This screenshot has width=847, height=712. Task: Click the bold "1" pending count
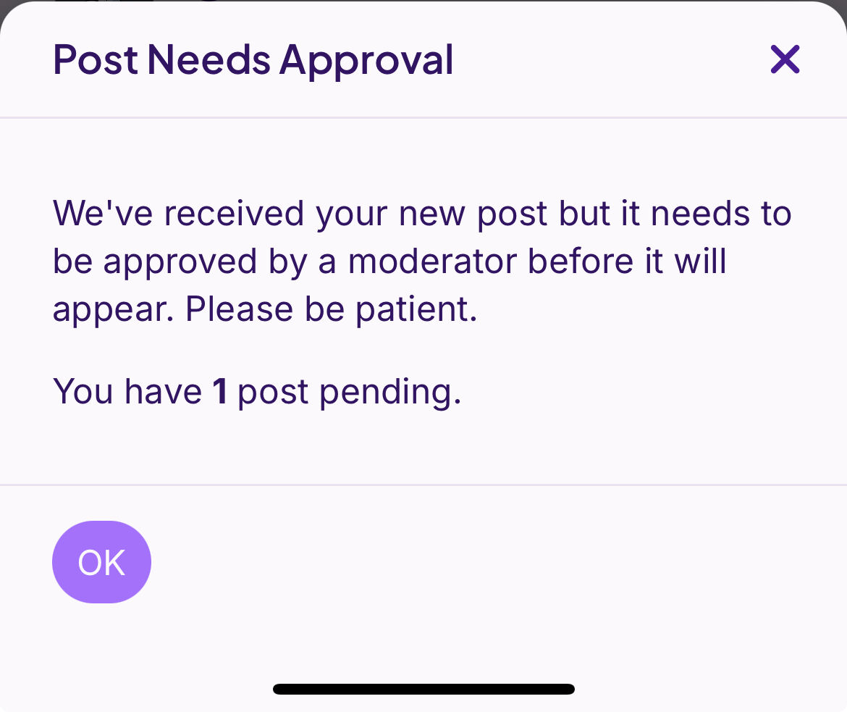[220, 392]
